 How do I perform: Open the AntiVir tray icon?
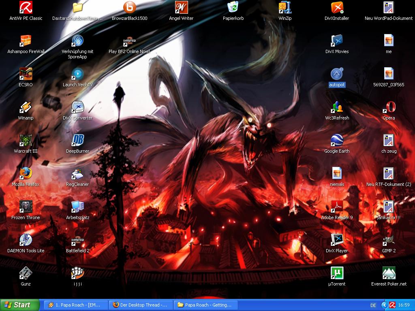point(392,305)
